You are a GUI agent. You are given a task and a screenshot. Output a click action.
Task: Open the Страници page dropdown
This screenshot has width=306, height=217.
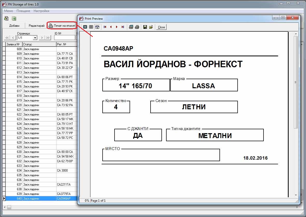(35, 38)
